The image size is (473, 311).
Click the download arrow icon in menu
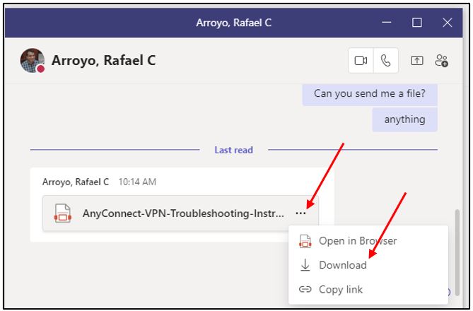pos(305,265)
